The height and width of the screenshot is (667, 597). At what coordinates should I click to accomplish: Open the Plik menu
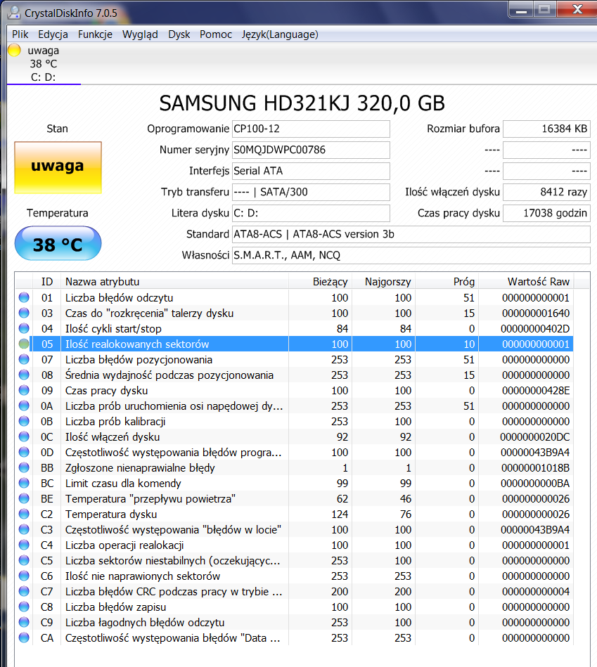click(20, 34)
